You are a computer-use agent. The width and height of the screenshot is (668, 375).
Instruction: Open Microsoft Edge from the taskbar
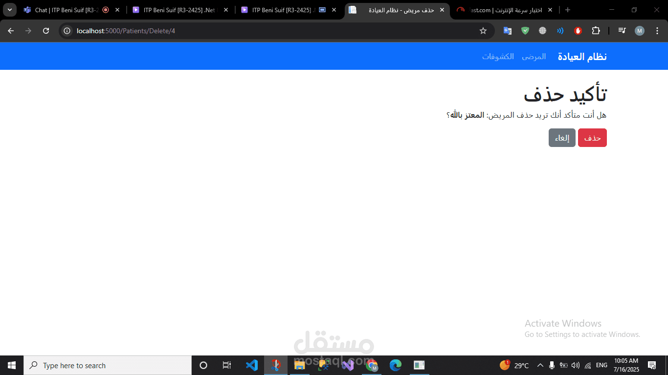point(396,365)
